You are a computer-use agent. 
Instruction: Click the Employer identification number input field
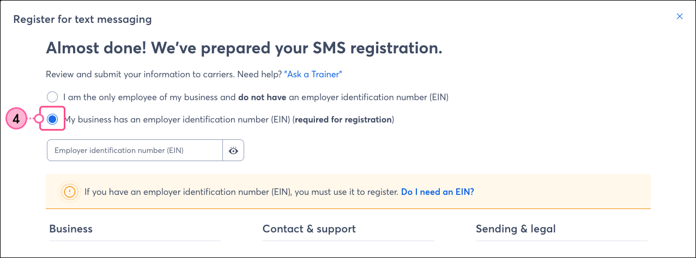click(x=135, y=151)
